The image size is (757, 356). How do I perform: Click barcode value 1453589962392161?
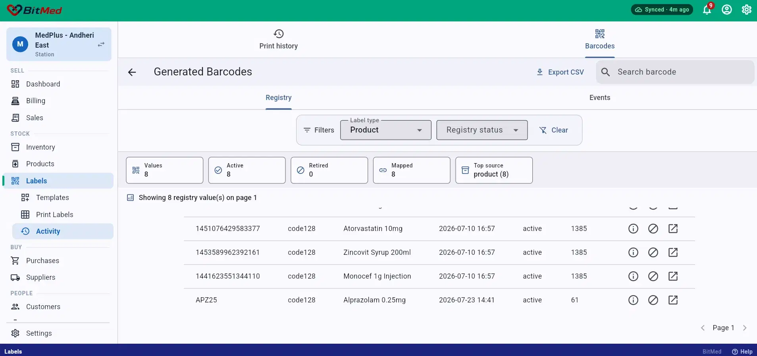pos(228,252)
